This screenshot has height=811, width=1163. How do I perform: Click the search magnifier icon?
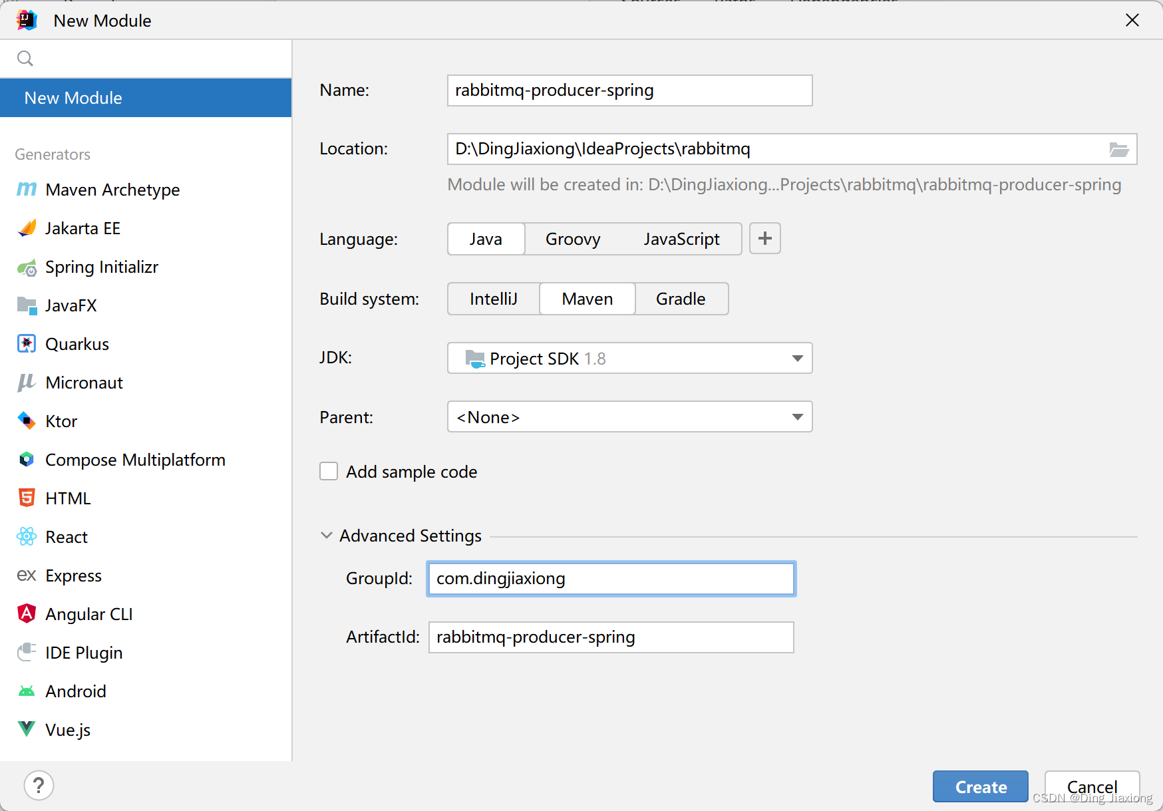click(25, 59)
